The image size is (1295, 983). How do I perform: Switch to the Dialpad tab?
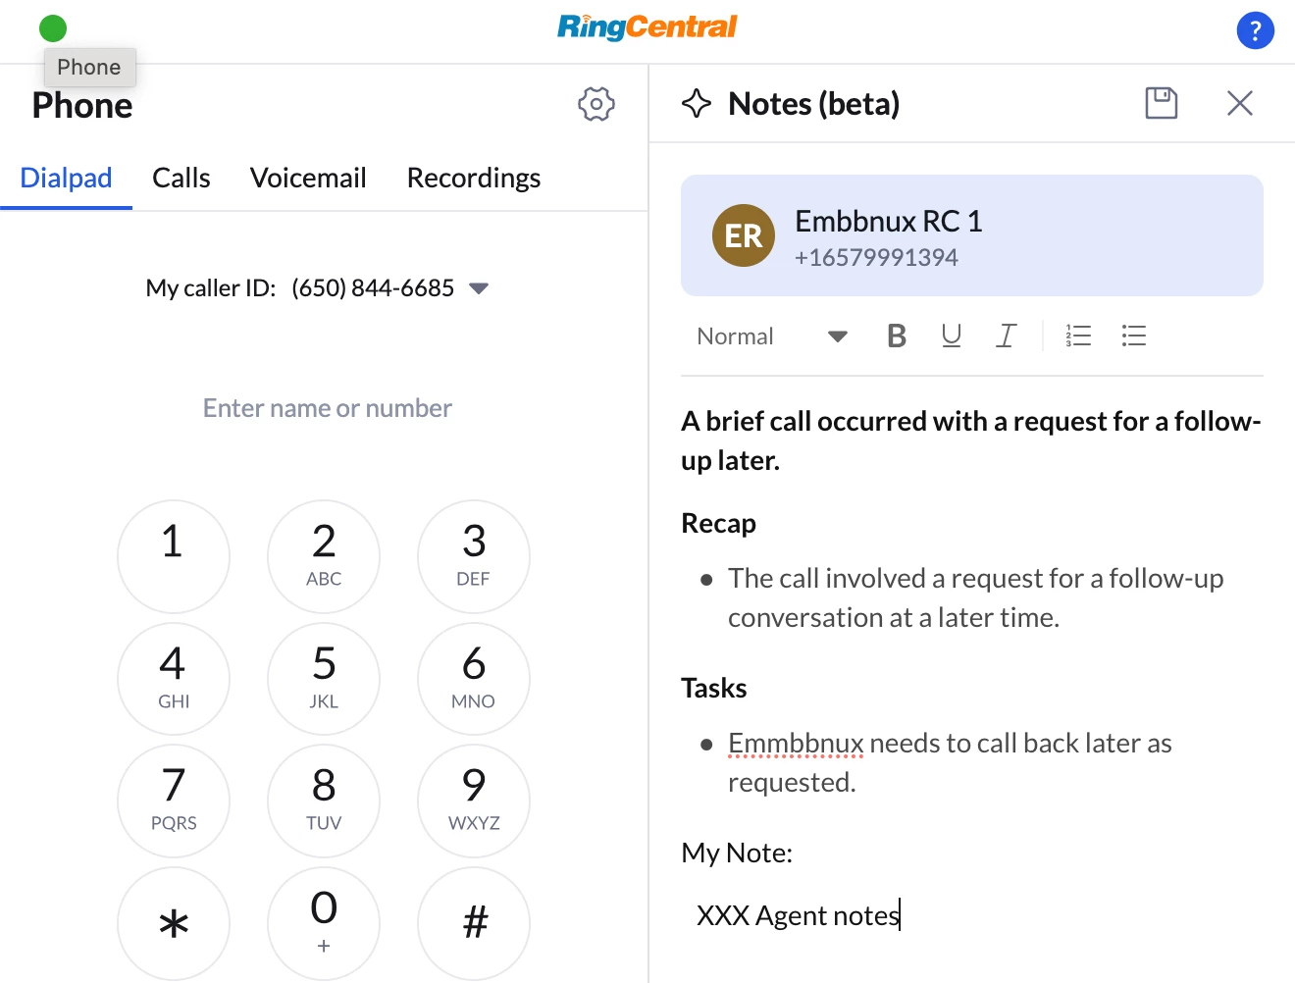click(66, 178)
